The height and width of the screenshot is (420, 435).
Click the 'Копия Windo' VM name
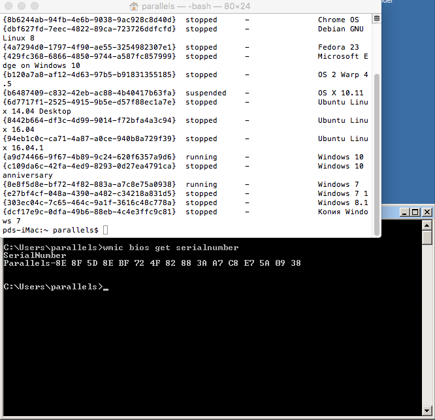pos(343,212)
